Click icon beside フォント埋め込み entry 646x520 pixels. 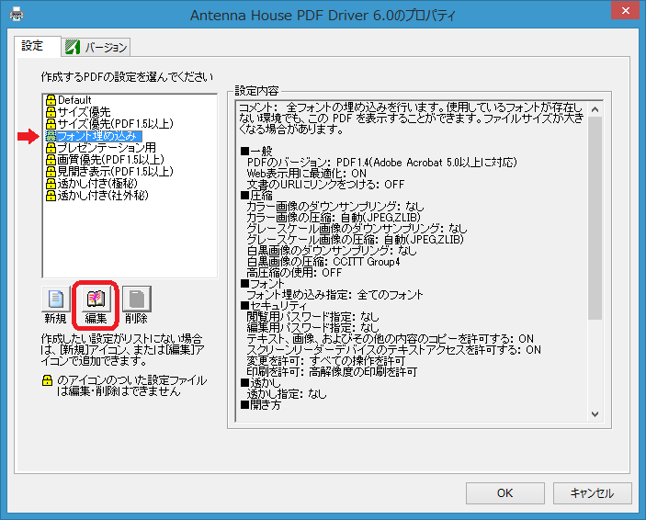(x=51, y=136)
